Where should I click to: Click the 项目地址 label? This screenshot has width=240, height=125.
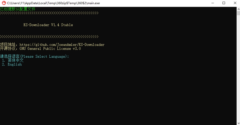click(9, 45)
